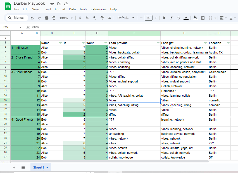Toggle bold formatting

tap(164, 18)
